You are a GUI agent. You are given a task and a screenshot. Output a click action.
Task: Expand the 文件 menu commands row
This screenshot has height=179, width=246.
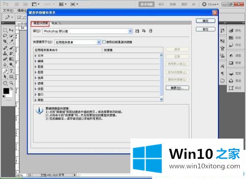pyautogui.click(x=96, y=56)
